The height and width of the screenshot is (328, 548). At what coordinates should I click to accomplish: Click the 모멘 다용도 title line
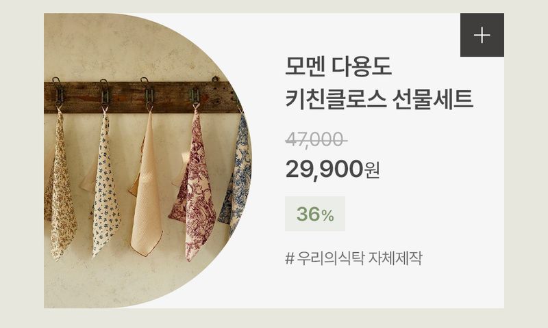[338, 66]
